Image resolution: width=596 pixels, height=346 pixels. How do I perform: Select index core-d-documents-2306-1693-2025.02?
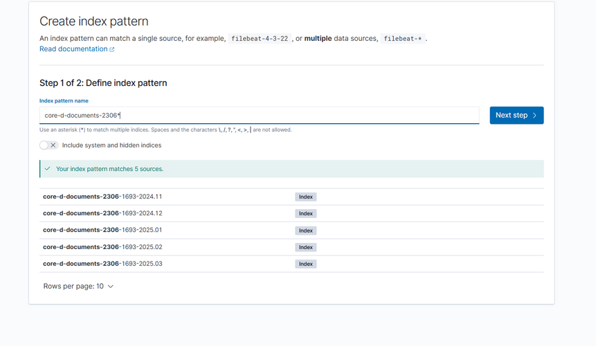click(102, 247)
